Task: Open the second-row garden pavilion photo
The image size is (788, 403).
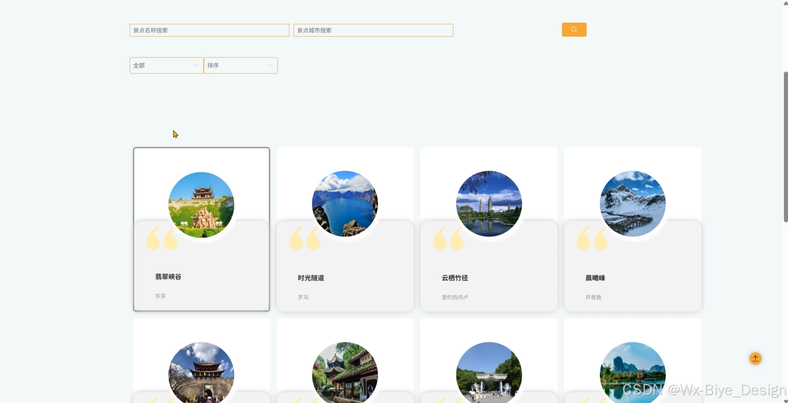Action: (x=345, y=373)
